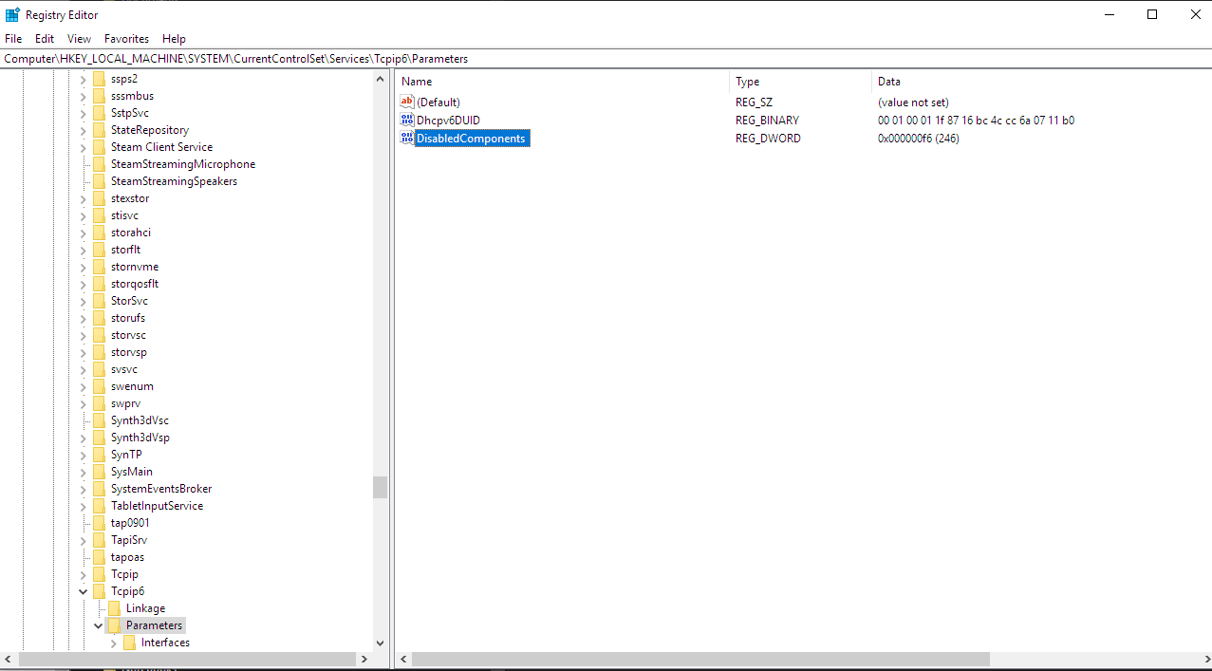Click the TabletInputService folder icon

pyautogui.click(x=99, y=506)
